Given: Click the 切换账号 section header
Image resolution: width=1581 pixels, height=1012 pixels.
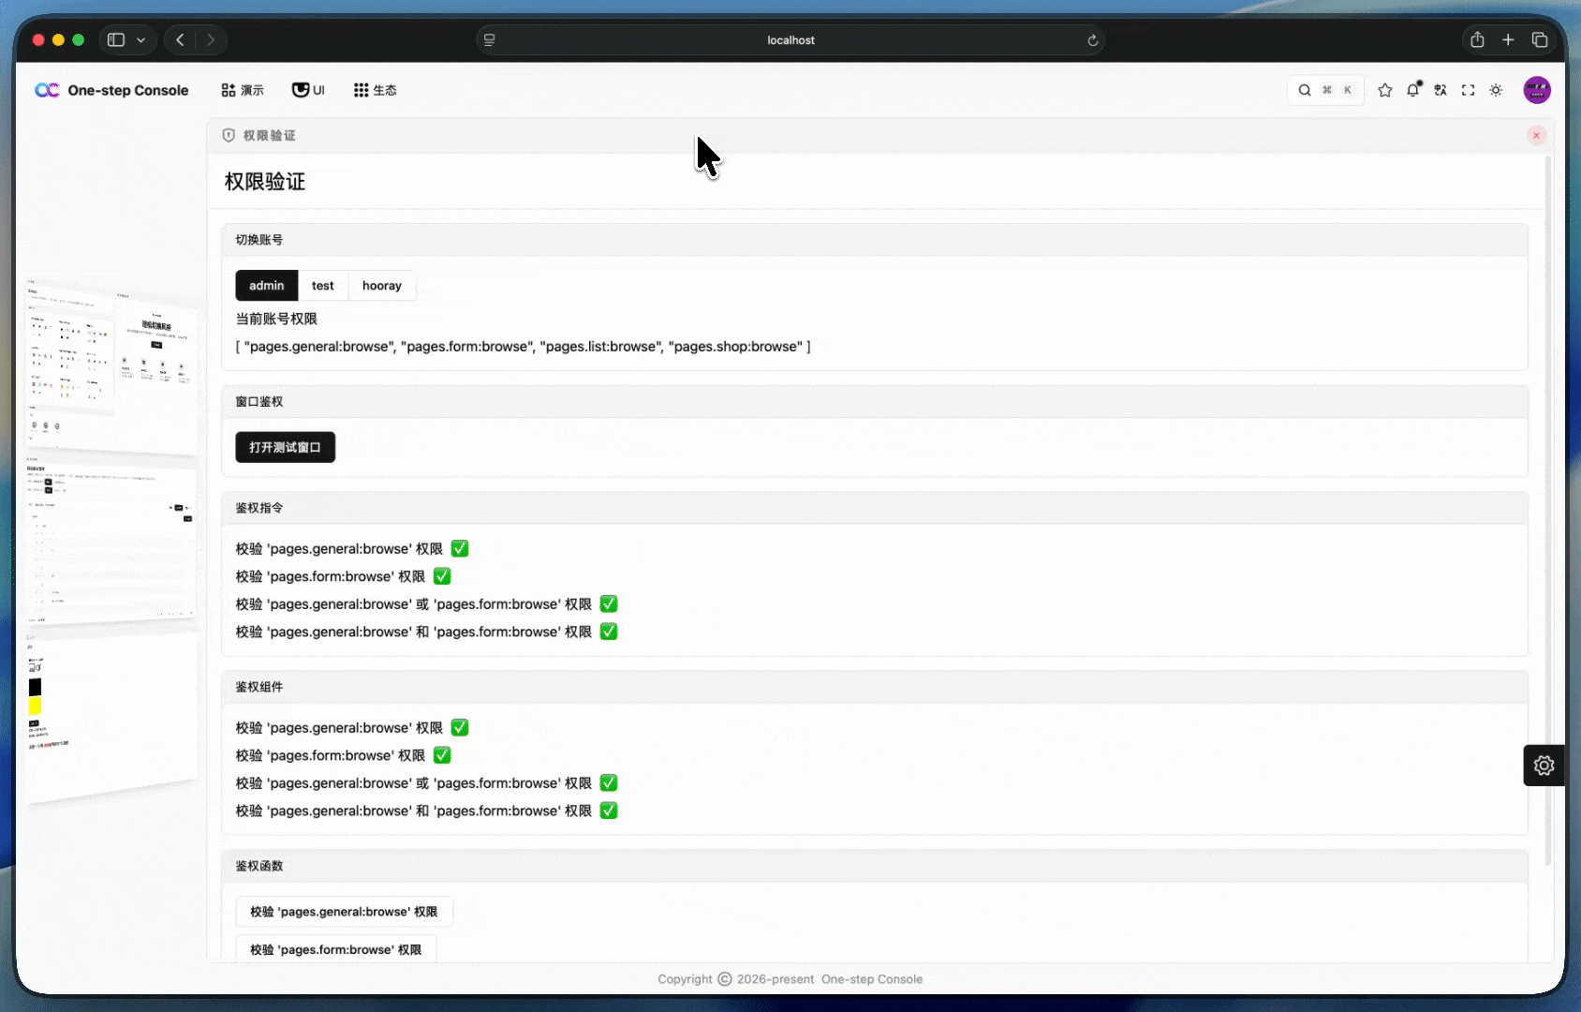Looking at the screenshot, I should coord(875,240).
